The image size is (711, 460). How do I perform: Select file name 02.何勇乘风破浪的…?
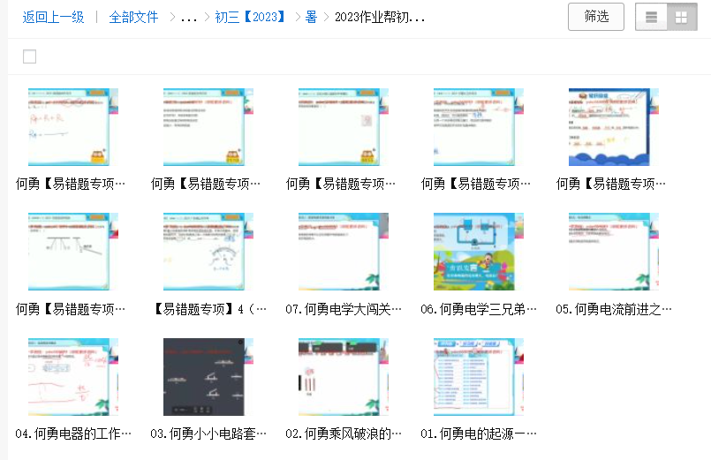point(344,434)
